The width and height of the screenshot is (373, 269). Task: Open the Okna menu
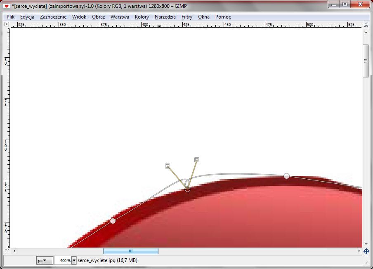[204, 17]
